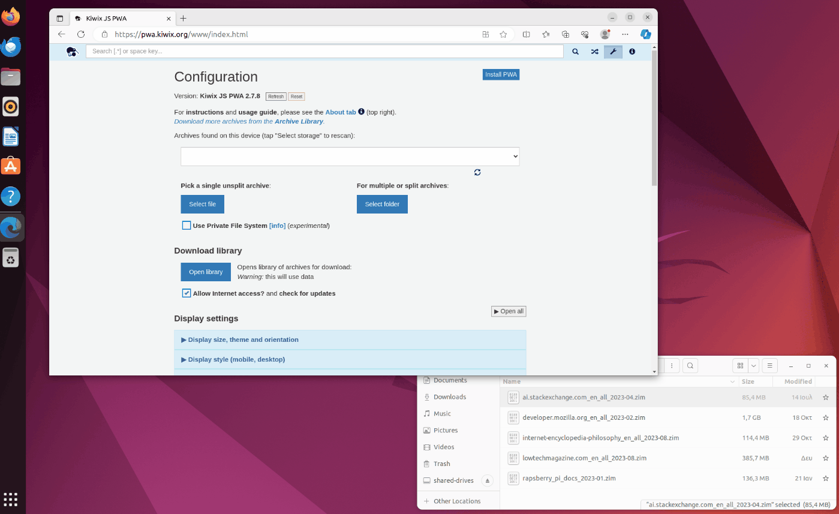This screenshot has width=839, height=514.
Task: Click the Edge profile avatar
Action: [605, 34]
